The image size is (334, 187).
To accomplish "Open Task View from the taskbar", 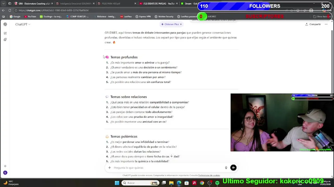I will (x=164, y=183).
